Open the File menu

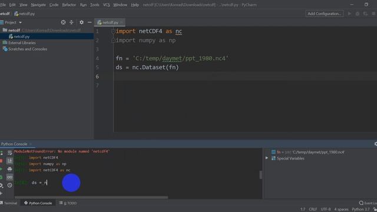(x=3, y=5)
